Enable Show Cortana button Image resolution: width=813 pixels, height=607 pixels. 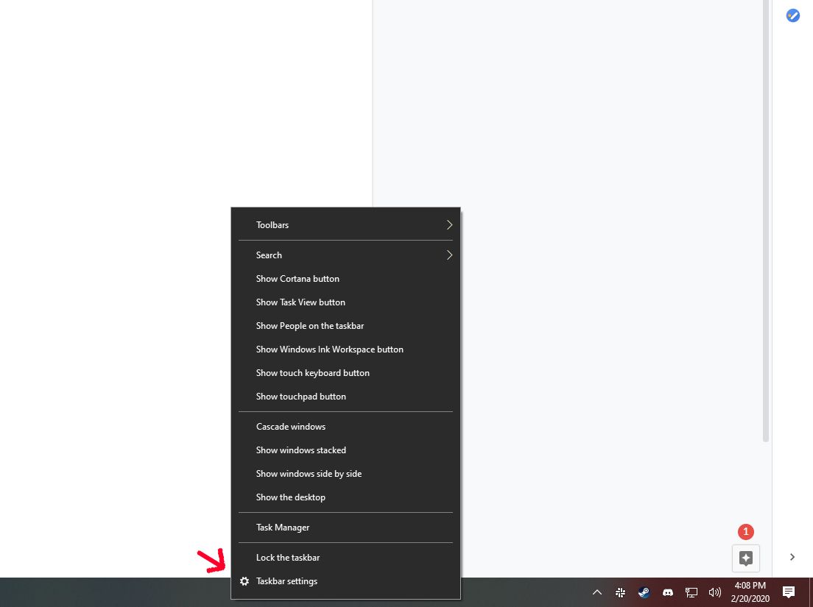click(298, 278)
